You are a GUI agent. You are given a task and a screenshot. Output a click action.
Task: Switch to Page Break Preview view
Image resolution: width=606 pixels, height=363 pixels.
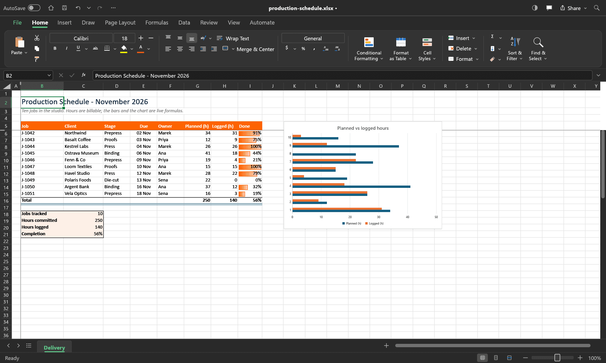click(509, 358)
